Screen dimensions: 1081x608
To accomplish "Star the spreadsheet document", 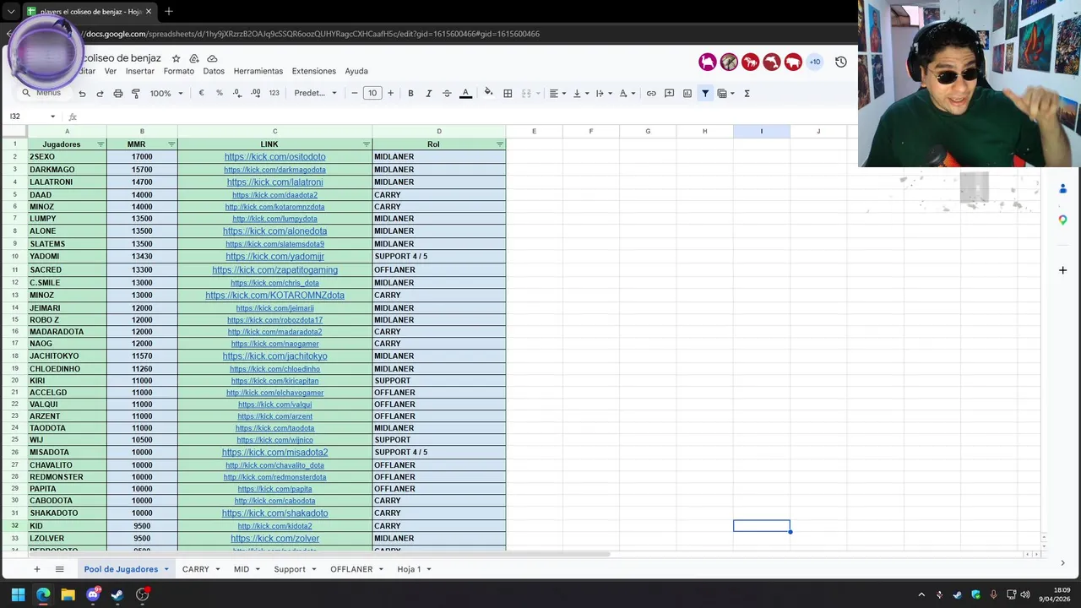I will coord(177,58).
